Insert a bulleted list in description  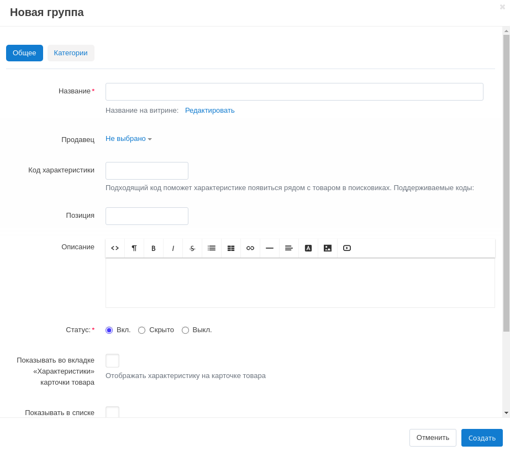(212, 248)
